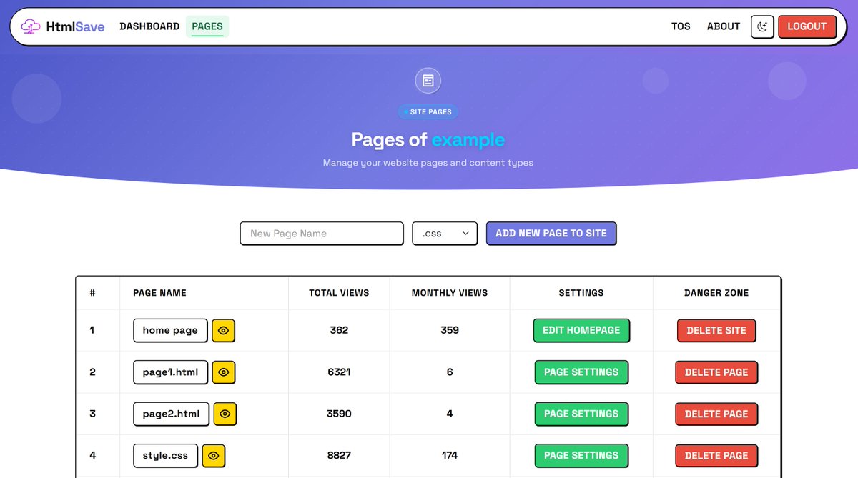Open Page Settings for page2.html
The image size is (858, 478).
[581, 414]
